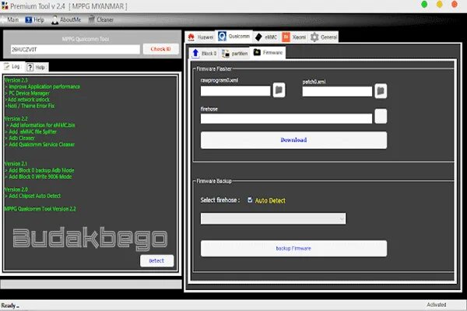This screenshot has width=467, height=311.
Task: Open the Cleaner menu
Action: point(101,19)
